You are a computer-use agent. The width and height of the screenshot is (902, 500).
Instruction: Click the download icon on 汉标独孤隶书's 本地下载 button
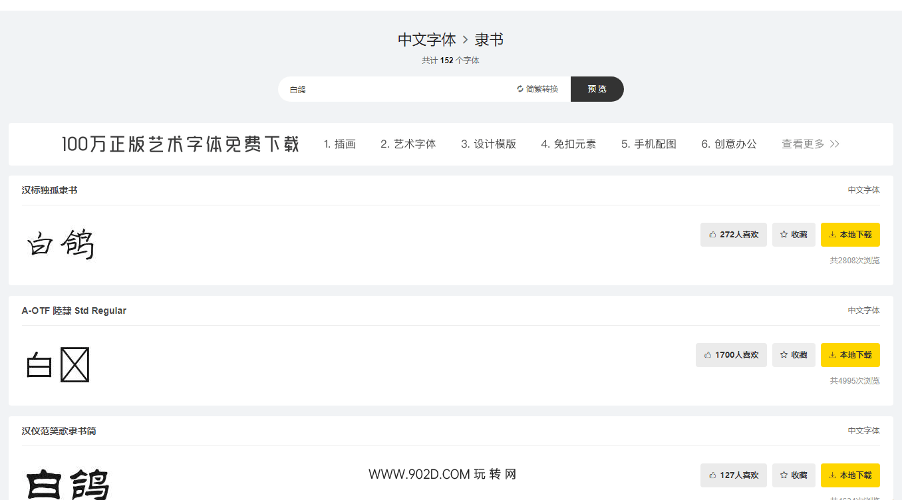[831, 234]
